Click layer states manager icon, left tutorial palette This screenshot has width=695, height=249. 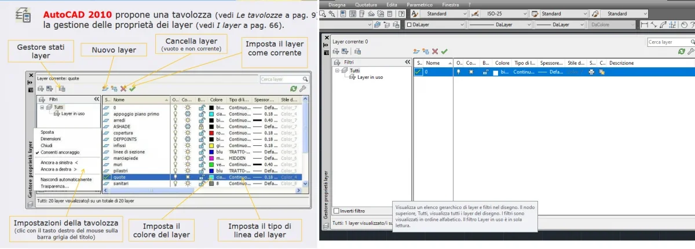62,89
